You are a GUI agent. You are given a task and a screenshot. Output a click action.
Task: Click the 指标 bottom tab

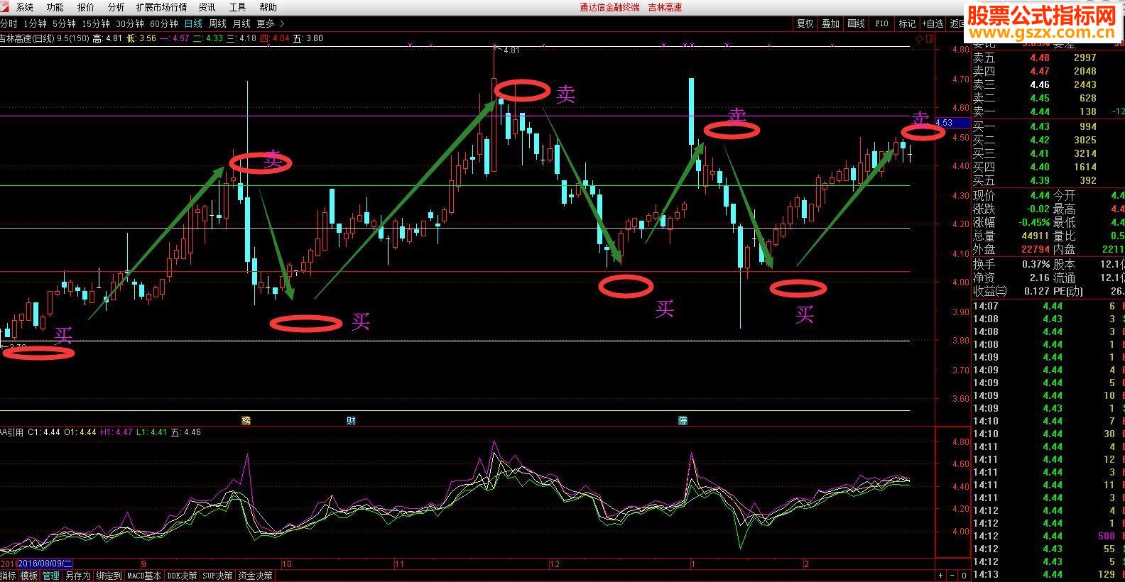click(8, 576)
